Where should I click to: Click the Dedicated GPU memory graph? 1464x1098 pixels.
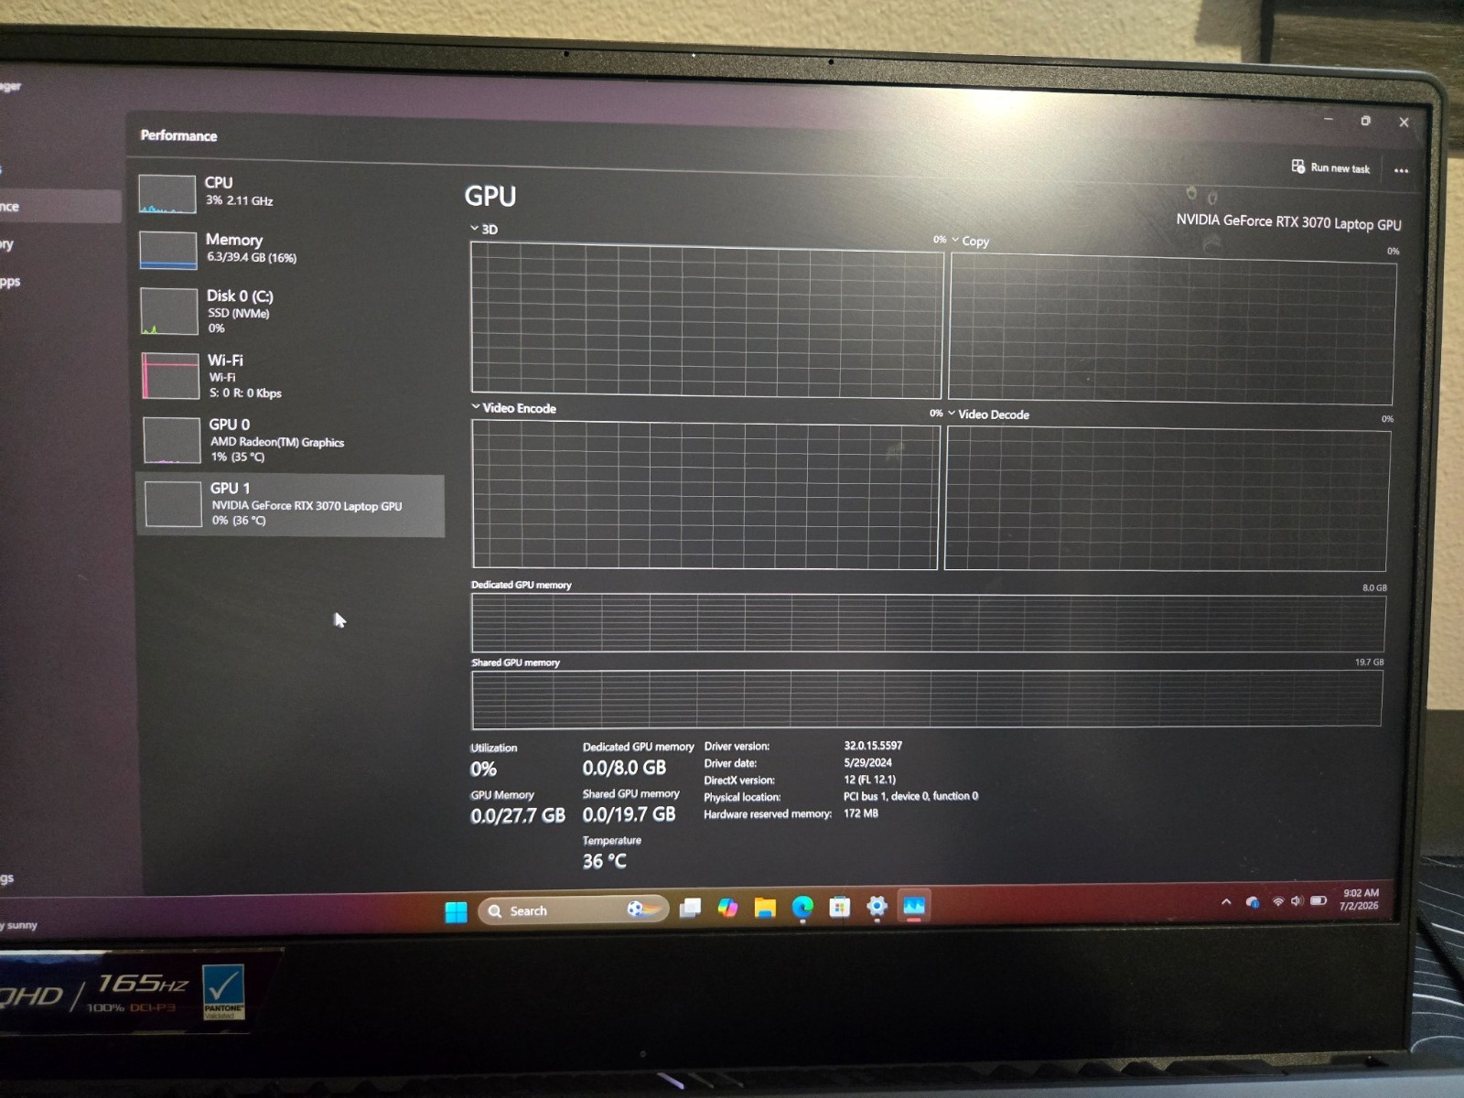928,623
